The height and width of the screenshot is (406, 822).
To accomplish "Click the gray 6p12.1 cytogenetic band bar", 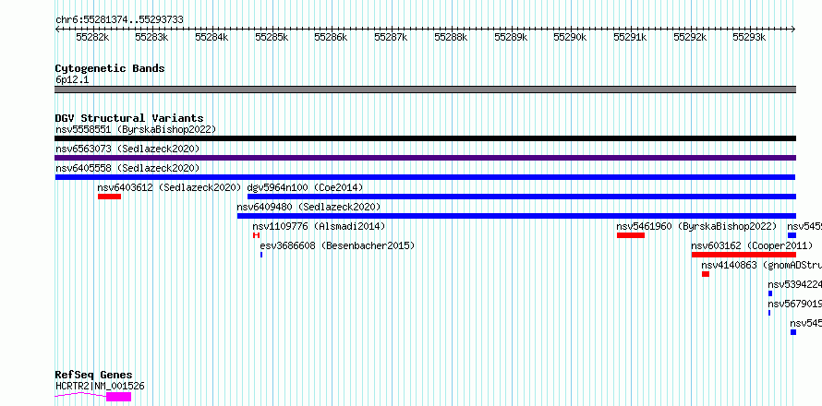I will tap(425, 90).
